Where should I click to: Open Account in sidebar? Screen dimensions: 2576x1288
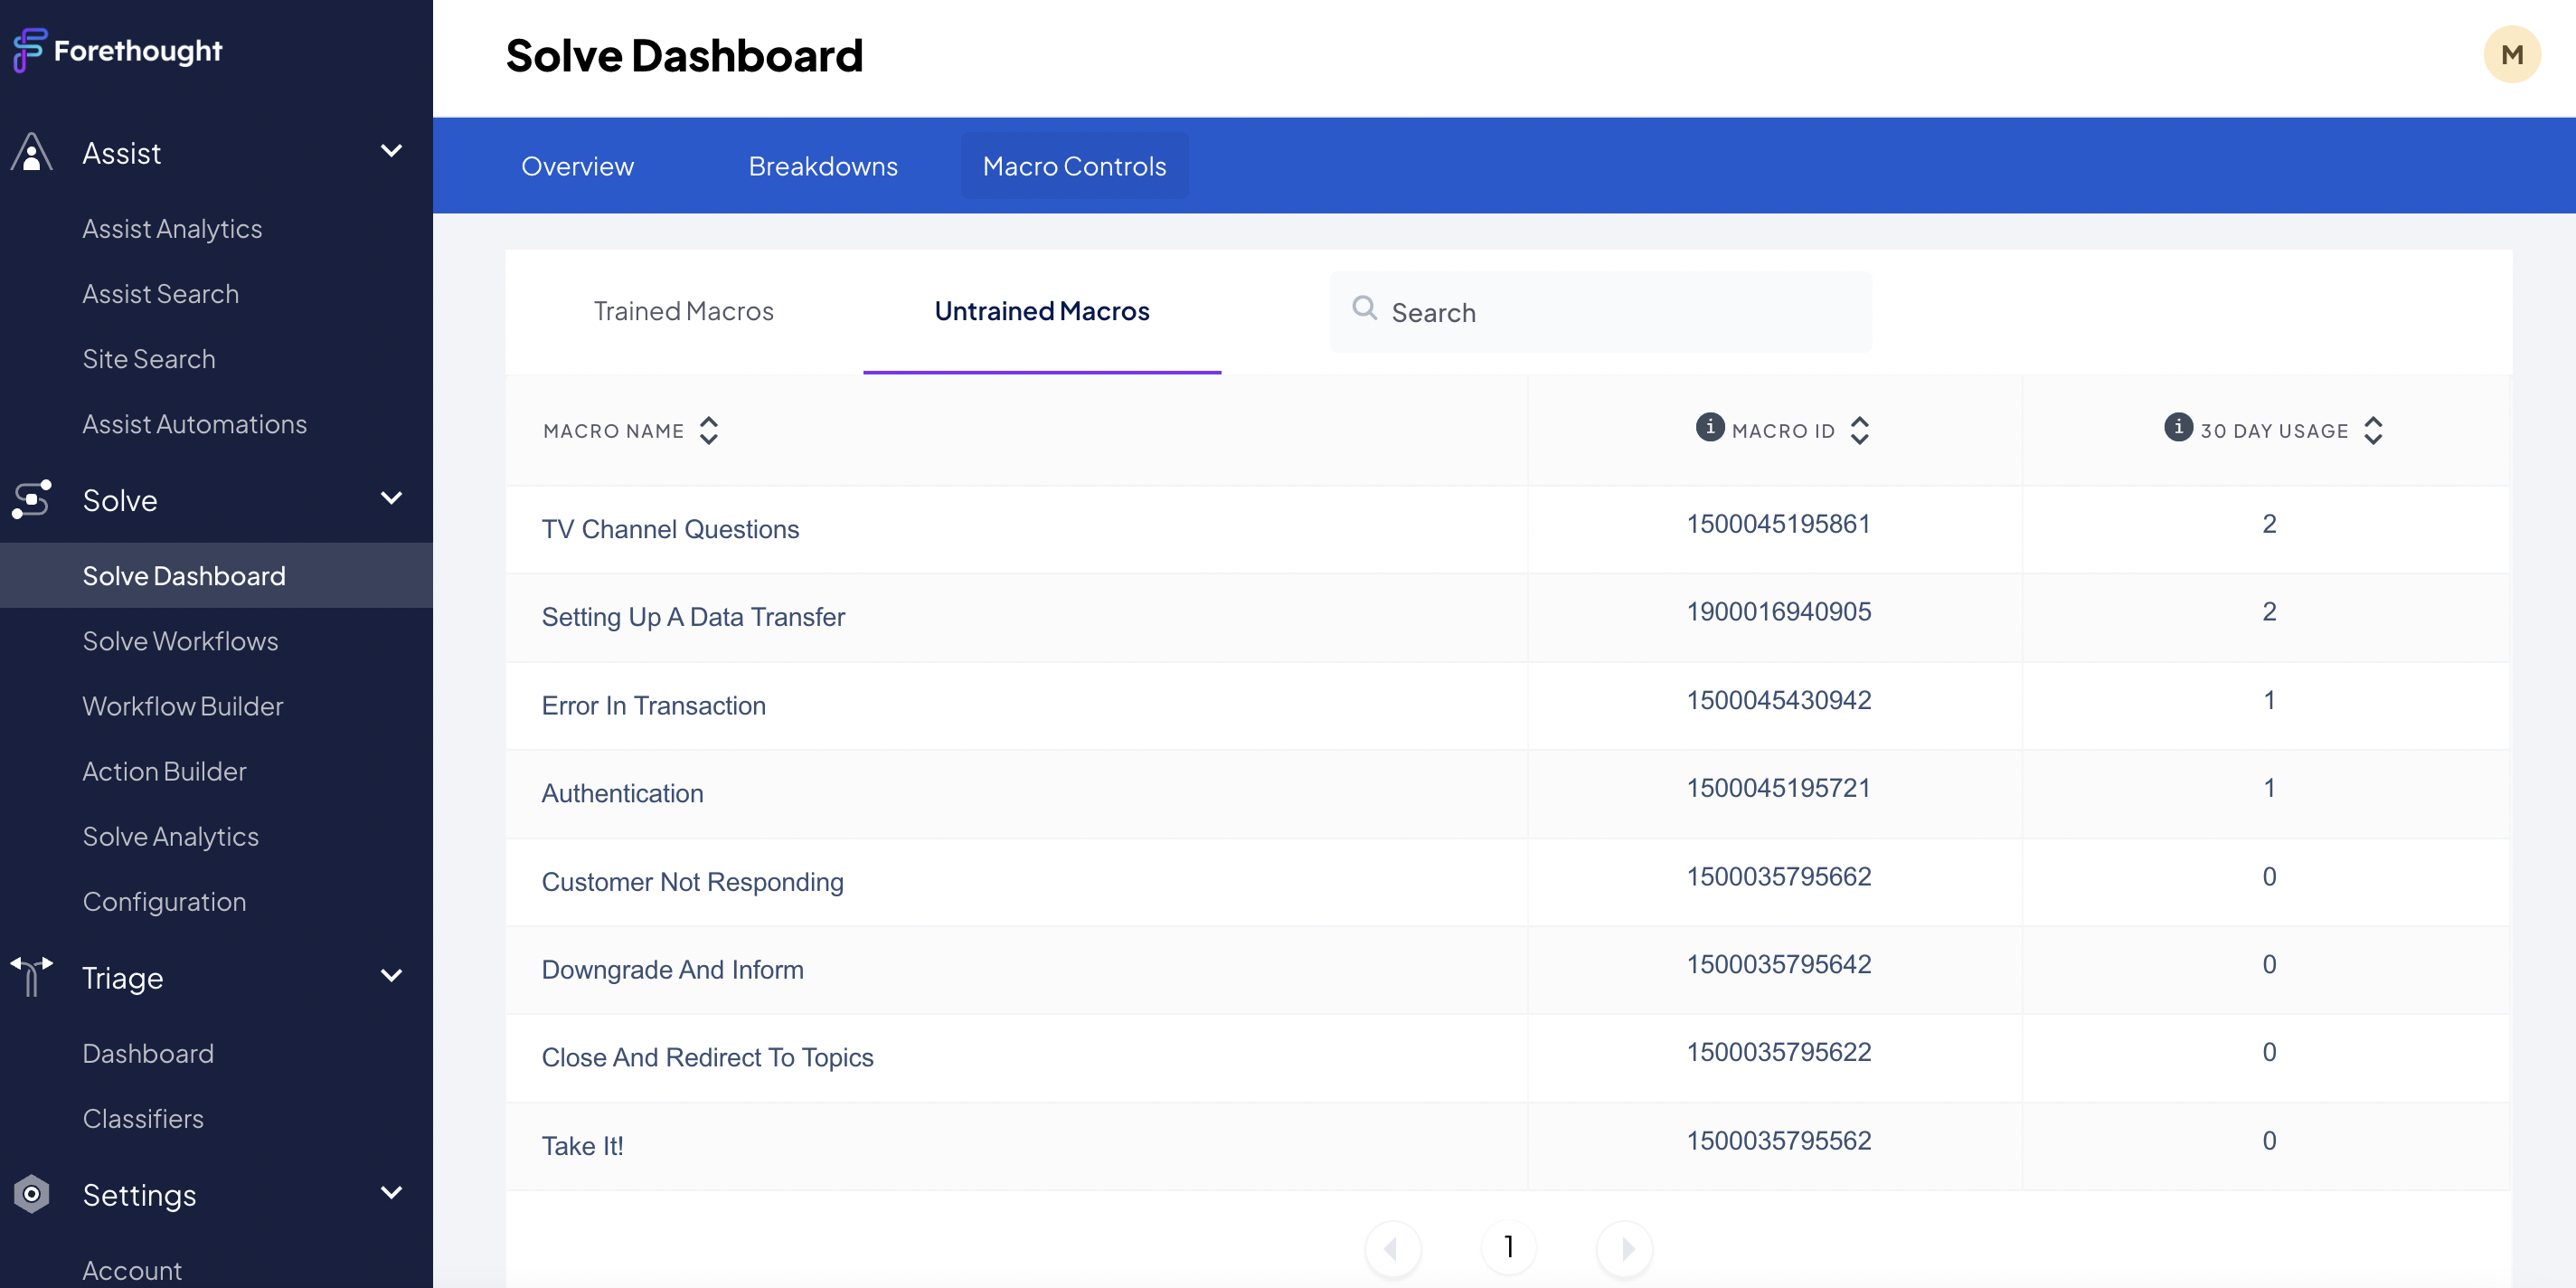coord(132,1270)
